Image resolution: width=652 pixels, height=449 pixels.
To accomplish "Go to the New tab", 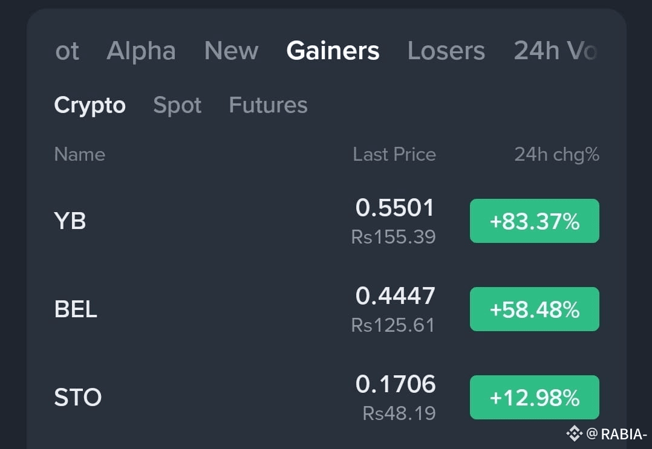I will coord(231,51).
